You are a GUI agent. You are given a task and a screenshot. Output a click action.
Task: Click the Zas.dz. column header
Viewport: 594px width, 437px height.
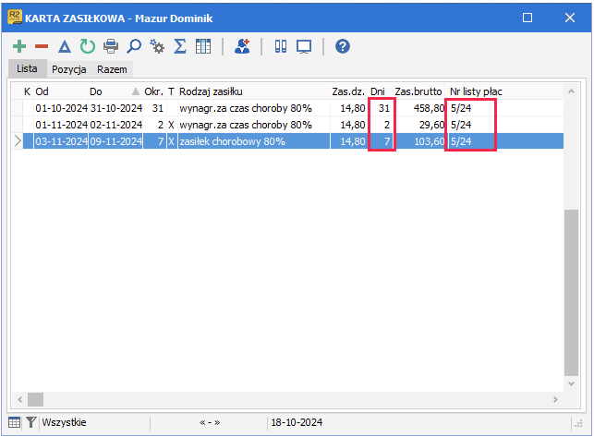(348, 91)
